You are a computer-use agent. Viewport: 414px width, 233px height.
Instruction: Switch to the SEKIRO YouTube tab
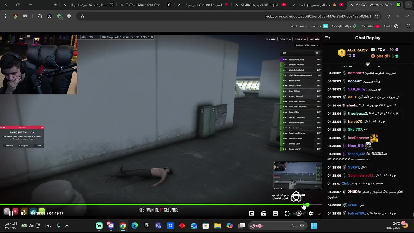(x=260, y=5)
